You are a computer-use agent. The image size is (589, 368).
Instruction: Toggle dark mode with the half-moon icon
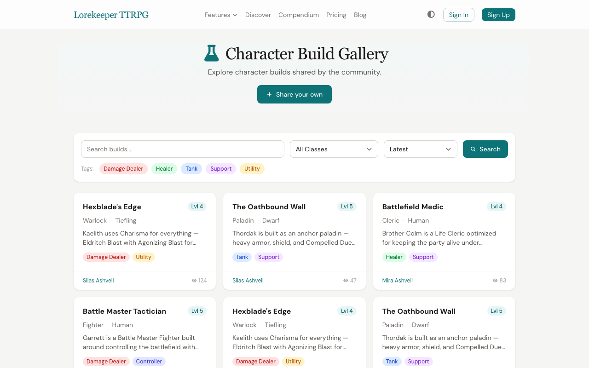coord(431,14)
